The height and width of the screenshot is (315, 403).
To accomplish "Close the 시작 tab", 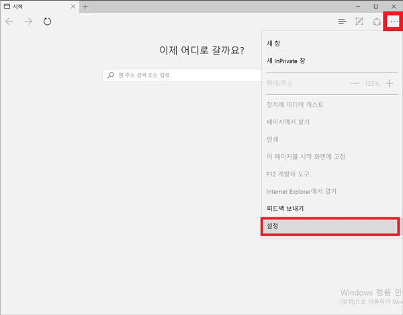I will tap(73, 7).
